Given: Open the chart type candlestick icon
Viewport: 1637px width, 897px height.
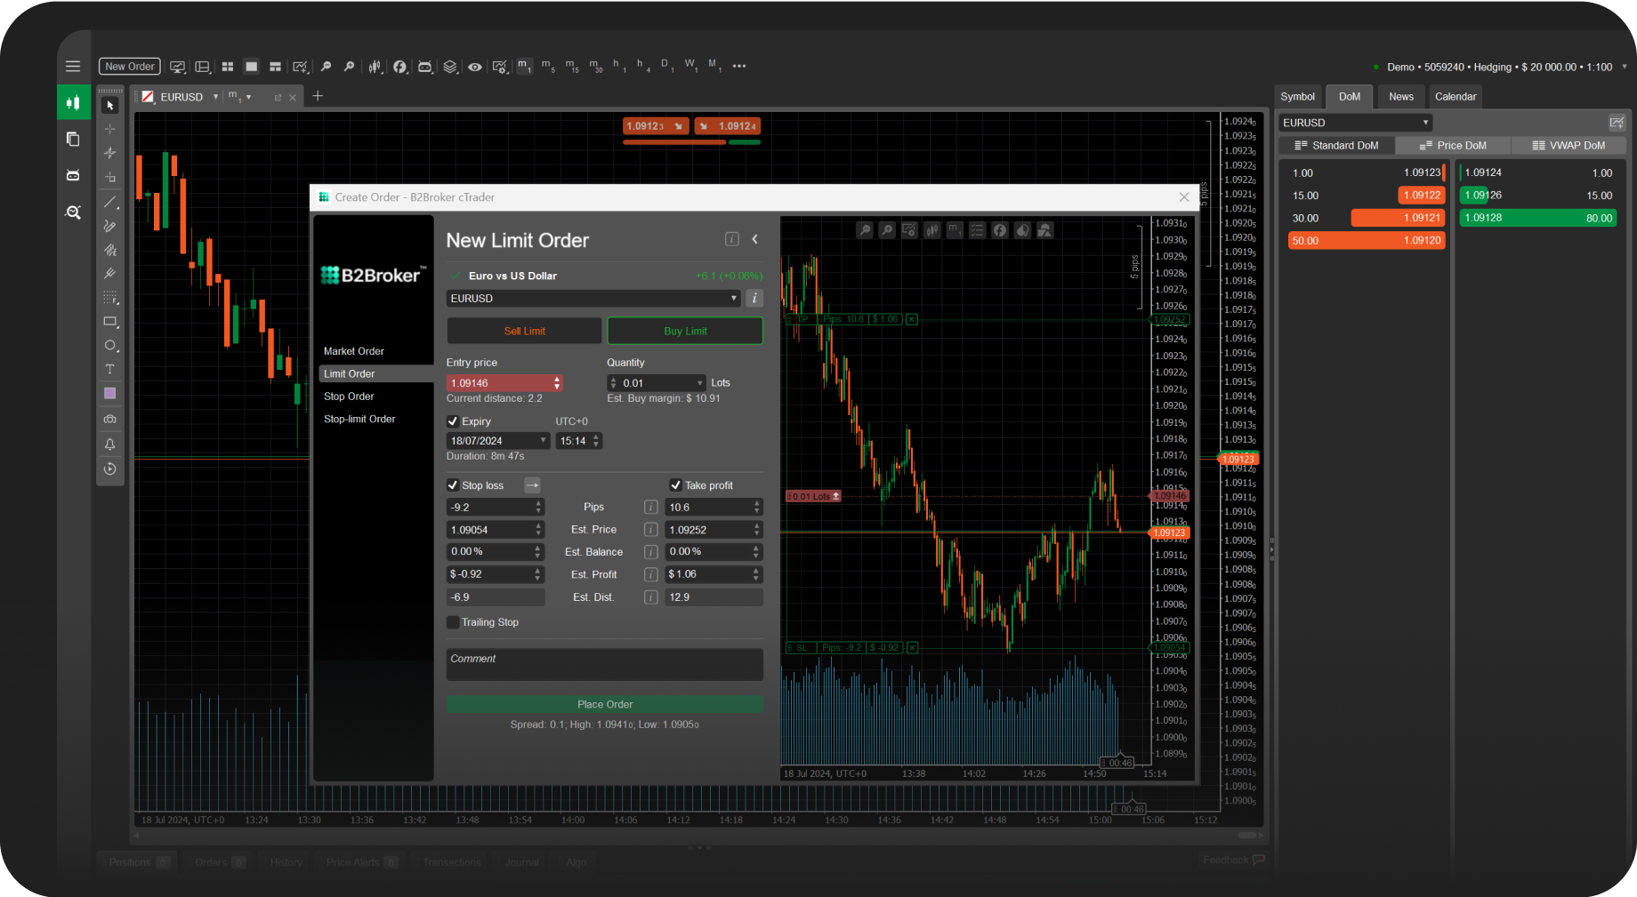Looking at the screenshot, I should [x=375, y=67].
